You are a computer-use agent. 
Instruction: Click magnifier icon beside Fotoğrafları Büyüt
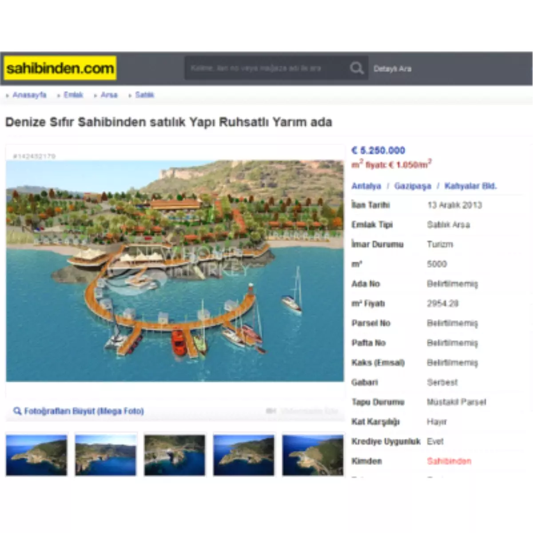pyautogui.click(x=17, y=411)
